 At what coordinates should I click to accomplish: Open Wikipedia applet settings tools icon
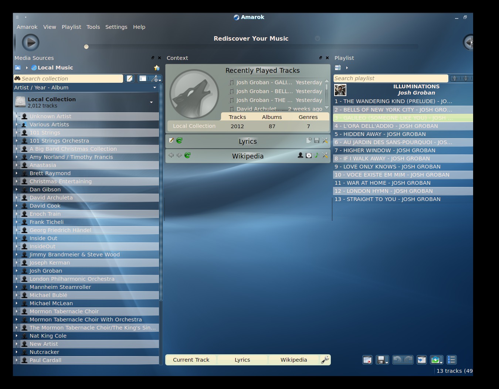click(x=325, y=155)
